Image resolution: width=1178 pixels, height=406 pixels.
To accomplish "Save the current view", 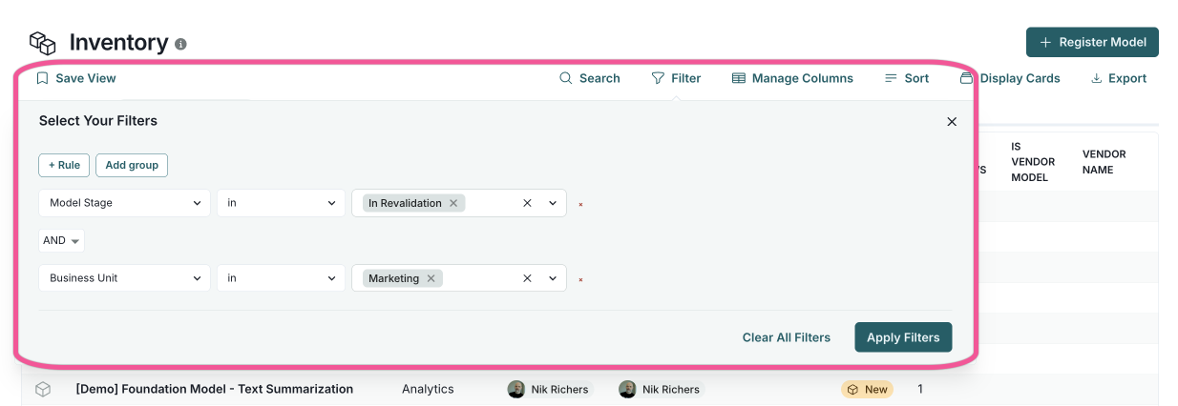I will pyautogui.click(x=76, y=78).
